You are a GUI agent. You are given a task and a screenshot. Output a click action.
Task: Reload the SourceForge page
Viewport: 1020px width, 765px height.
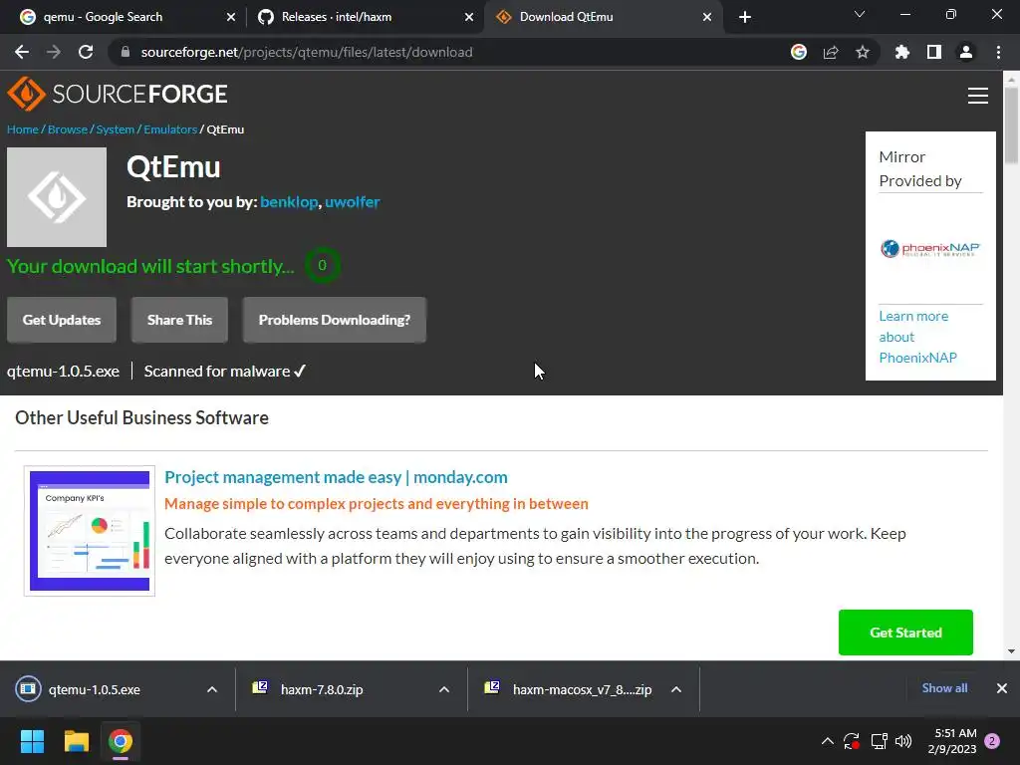click(x=86, y=52)
